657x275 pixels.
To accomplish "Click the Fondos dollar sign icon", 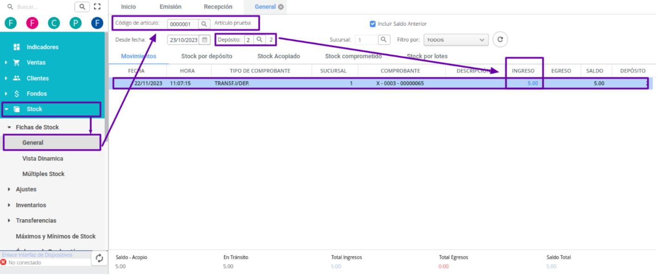I will (17, 94).
